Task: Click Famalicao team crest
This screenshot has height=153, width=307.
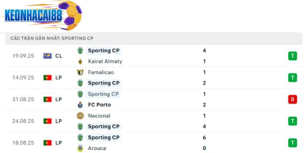Action: 80,72
